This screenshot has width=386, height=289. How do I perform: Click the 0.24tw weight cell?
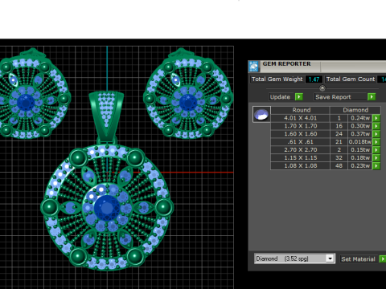click(360, 118)
